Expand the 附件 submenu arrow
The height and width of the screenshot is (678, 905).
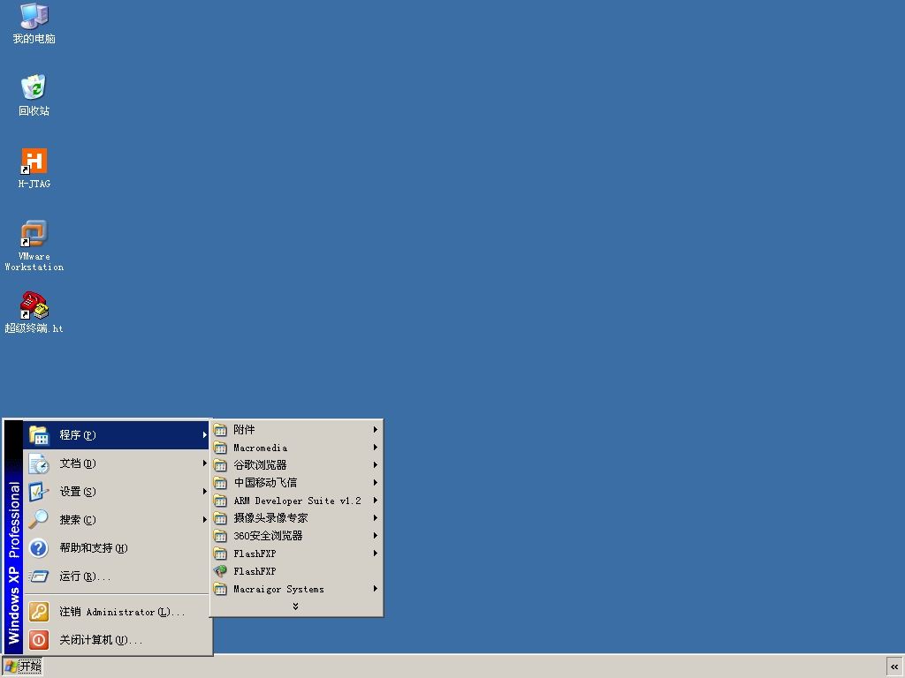pos(375,430)
